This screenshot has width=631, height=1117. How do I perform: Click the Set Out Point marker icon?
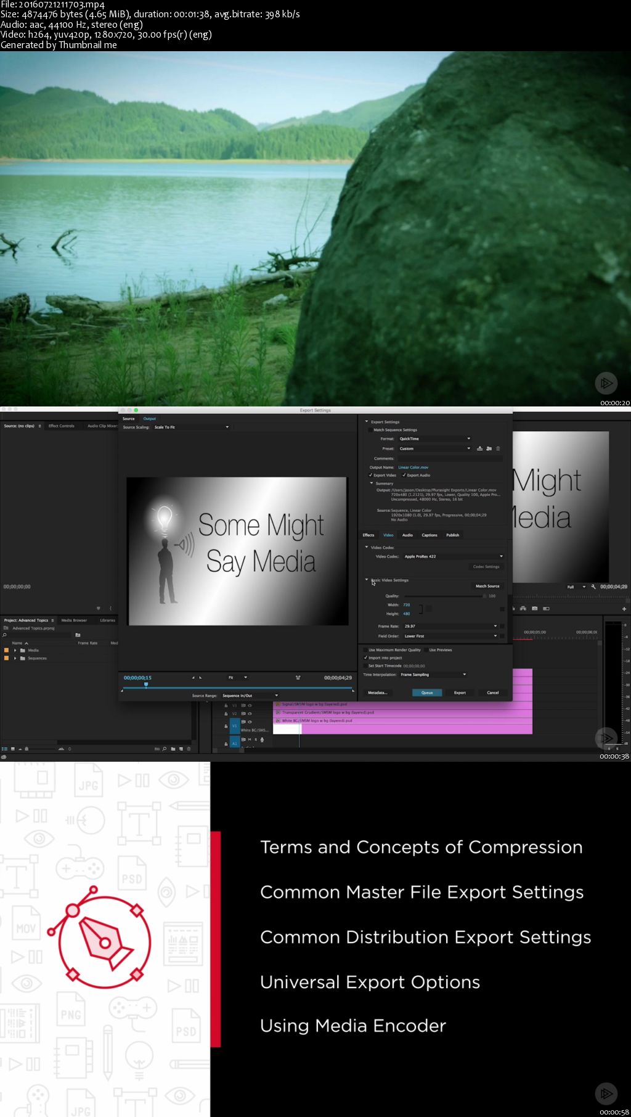pyautogui.click(x=200, y=677)
